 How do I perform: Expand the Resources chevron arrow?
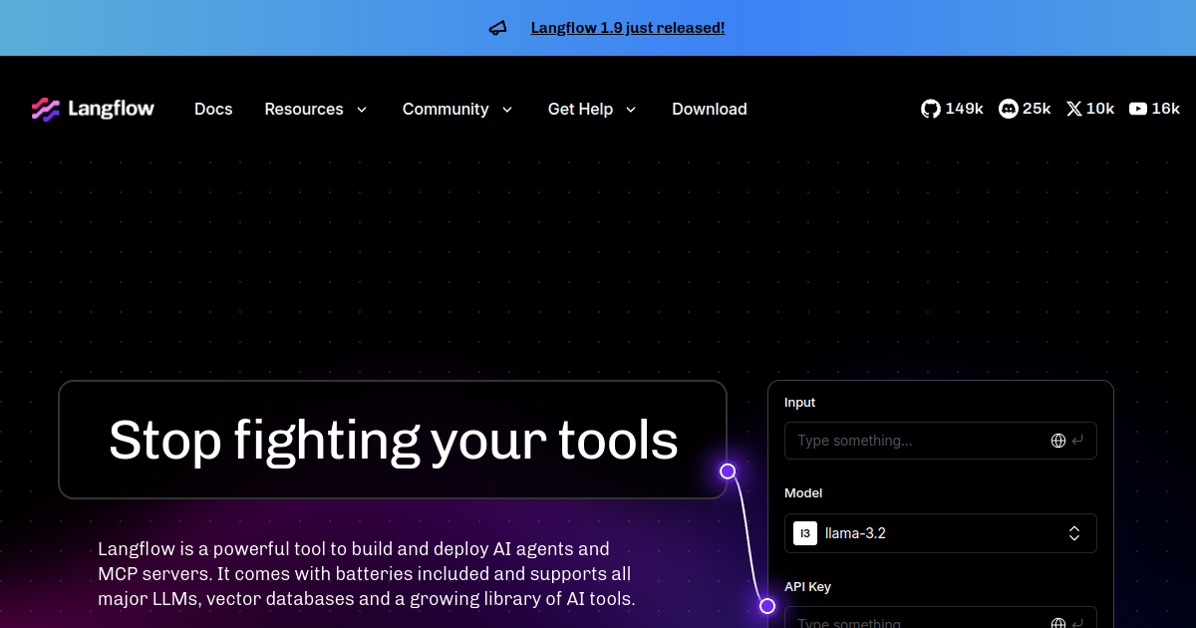[x=361, y=110]
